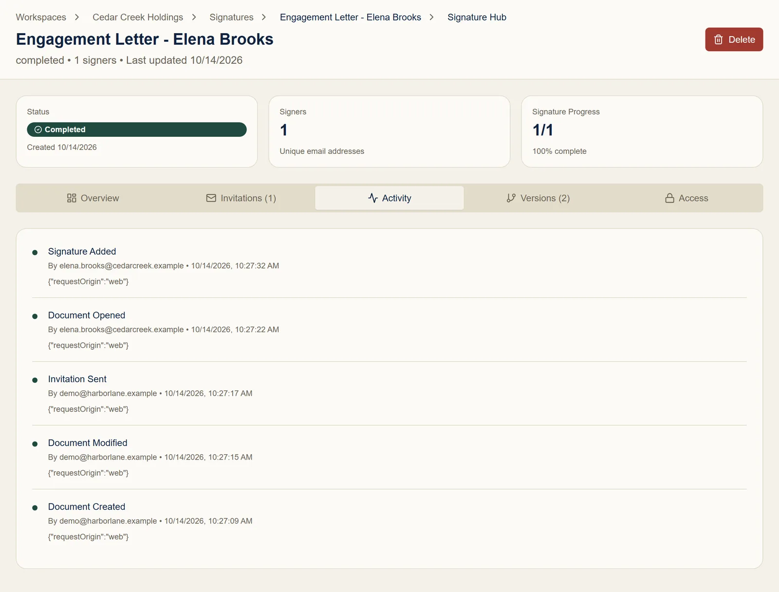
Task: Click the Document Opened activity title
Action: pyautogui.click(x=87, y=315)
